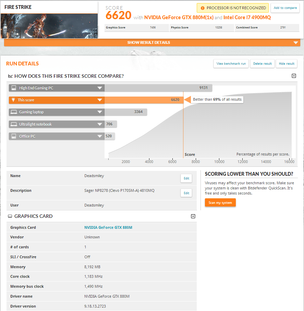Click the Scoring Lower Than You Should heading
The height and width of the screenshot is (311, 304).
click(249, 174)
